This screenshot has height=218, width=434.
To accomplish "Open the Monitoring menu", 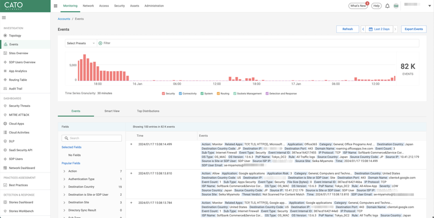I will (x=71, y=6).
